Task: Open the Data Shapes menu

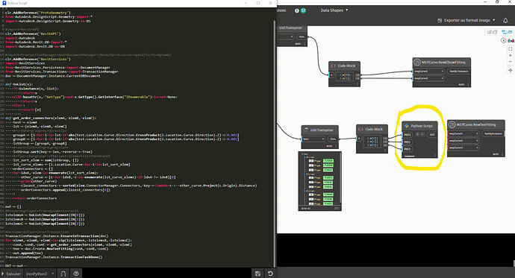Action: click(x=334, y=10)
